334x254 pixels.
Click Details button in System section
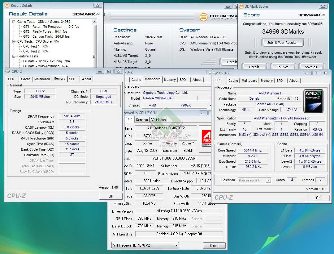click(229, 62)
